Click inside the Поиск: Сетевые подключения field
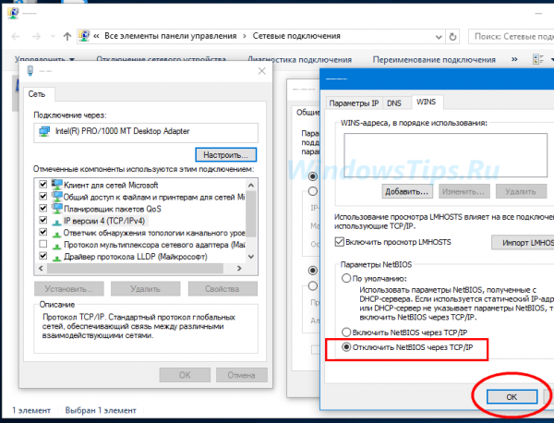The image size is (554, 423). tap(512, 36)
